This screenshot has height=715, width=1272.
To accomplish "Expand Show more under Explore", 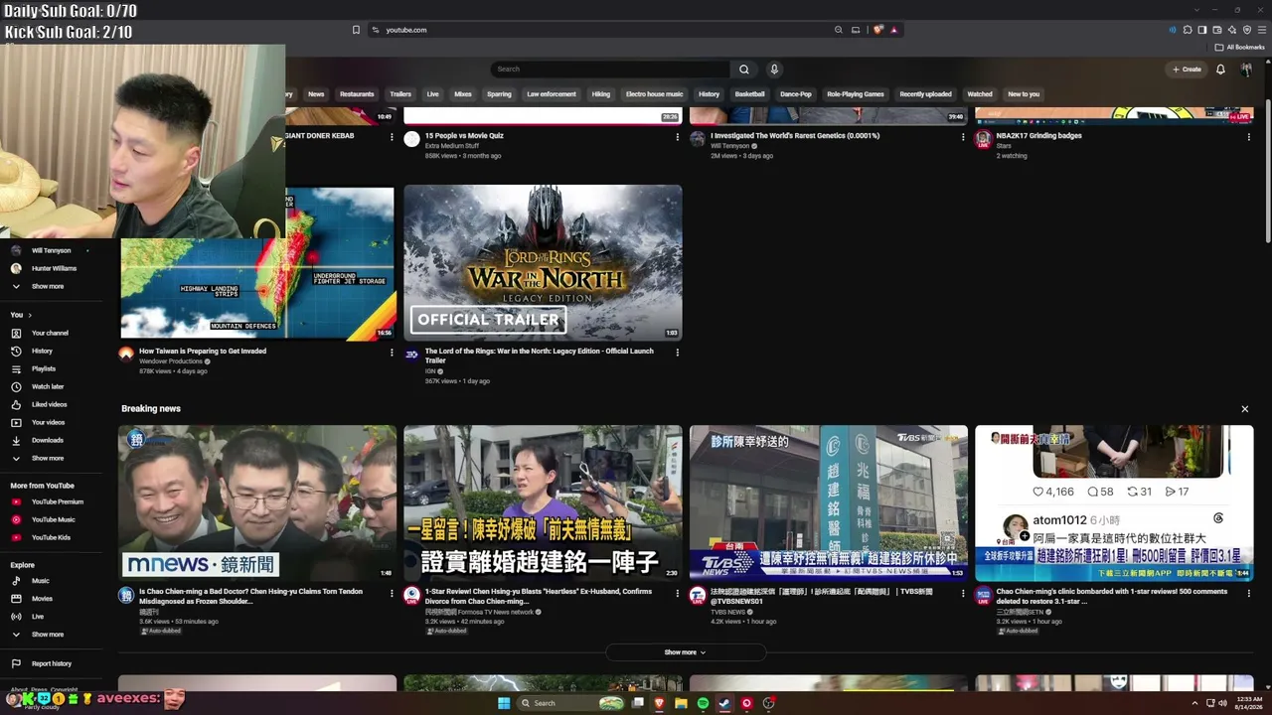I will 48,635.
